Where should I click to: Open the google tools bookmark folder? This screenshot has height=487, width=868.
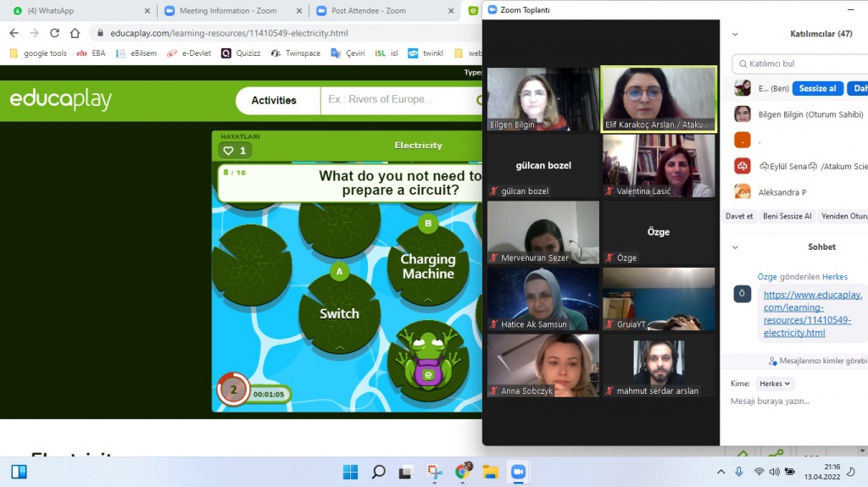pos(38,53)
